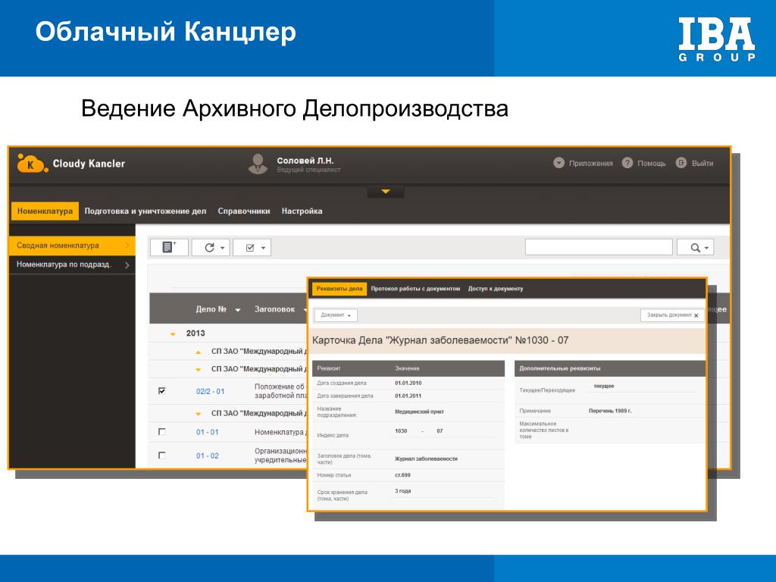This screenshot has width=776, height=582.
Task: Open search options dropdown arrow
Action: coord(707,248)
